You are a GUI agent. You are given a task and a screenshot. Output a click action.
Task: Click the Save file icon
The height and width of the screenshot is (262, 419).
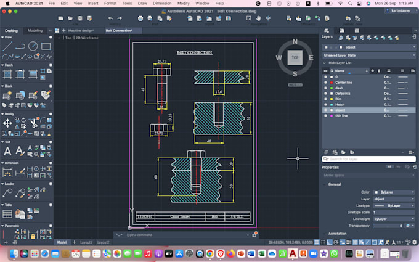pos(79,18)
